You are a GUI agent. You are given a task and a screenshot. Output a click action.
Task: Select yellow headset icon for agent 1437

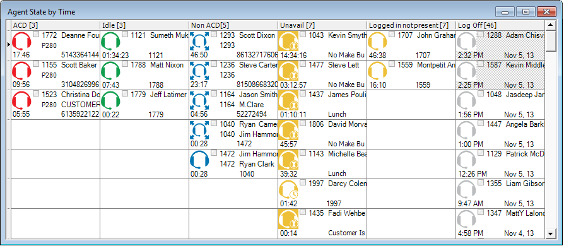288,100
